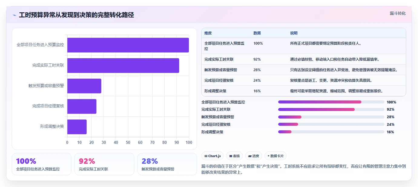Click the shortest chart bar for 形成调整决策

[x=77, y=127]
